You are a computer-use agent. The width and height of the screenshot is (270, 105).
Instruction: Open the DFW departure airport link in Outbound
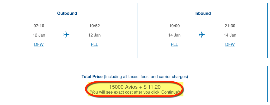click(x=39, y=45)
